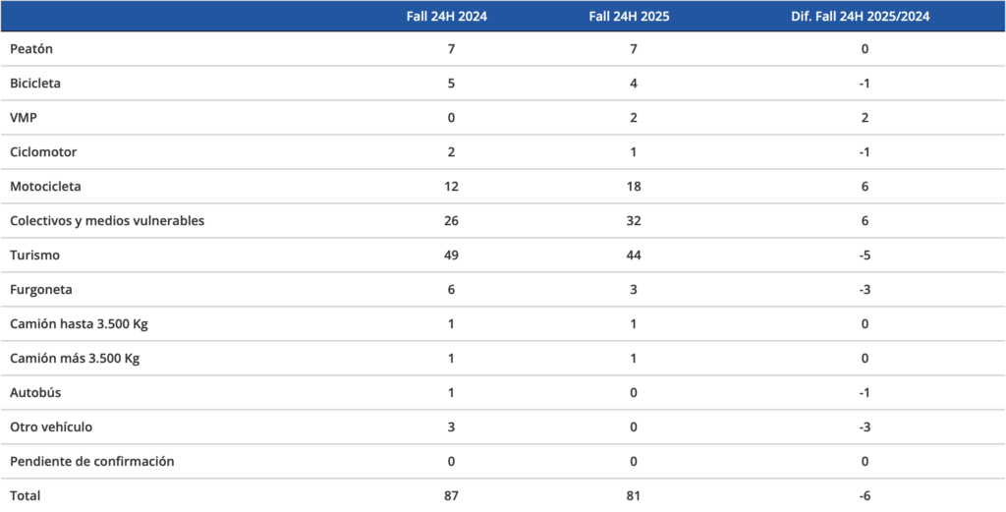Viewport: 1006px width, 512px height.
Task: Select the "Turismo" row label
Action: point(35,256)
